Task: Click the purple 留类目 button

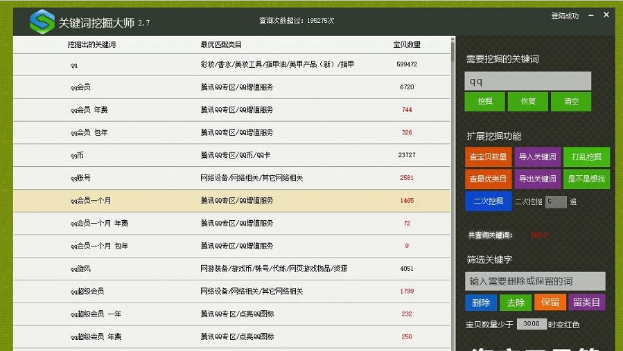Action: [587, 303]
